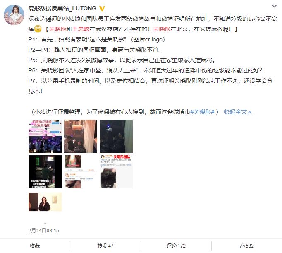
Task: Open the #关晓彤# hashtag link
Action: click(x=202, y=112)
